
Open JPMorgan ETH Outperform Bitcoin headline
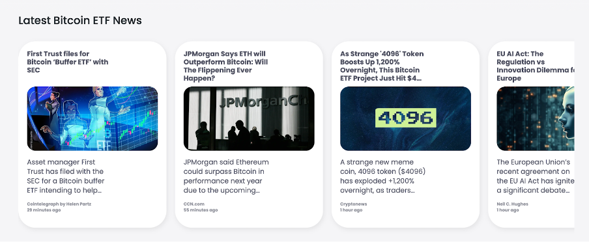click(x=225, y=66)
